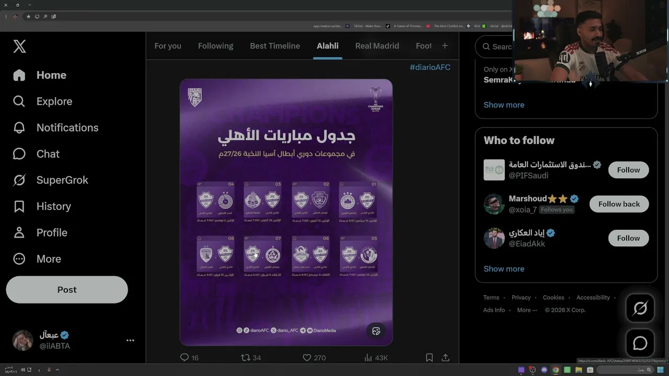Click the X search field
This screenshot has width=669, height=376.
pos(495,46)
